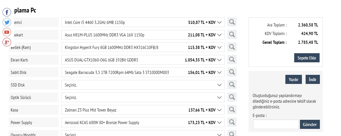The image size is (341, 136).
Task: Open the Seagate Barracuda hard disk dropdown
Action: click(x=143, y=73)
